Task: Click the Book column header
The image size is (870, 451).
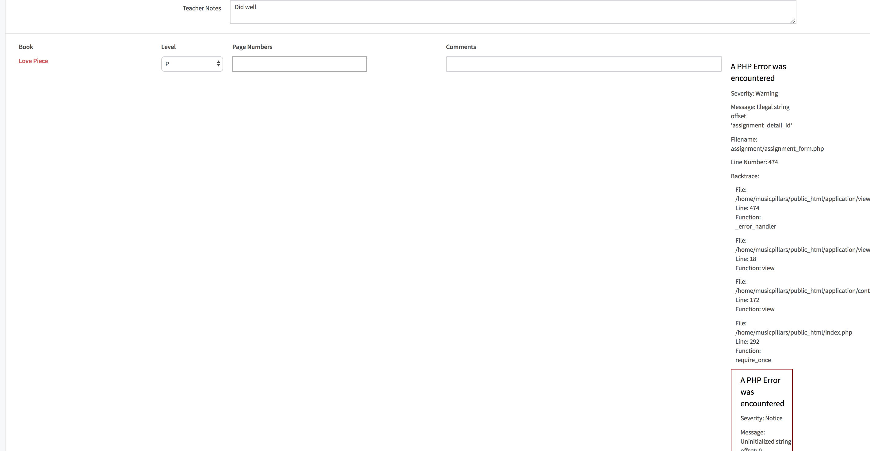Action: (x=26, y=47)
